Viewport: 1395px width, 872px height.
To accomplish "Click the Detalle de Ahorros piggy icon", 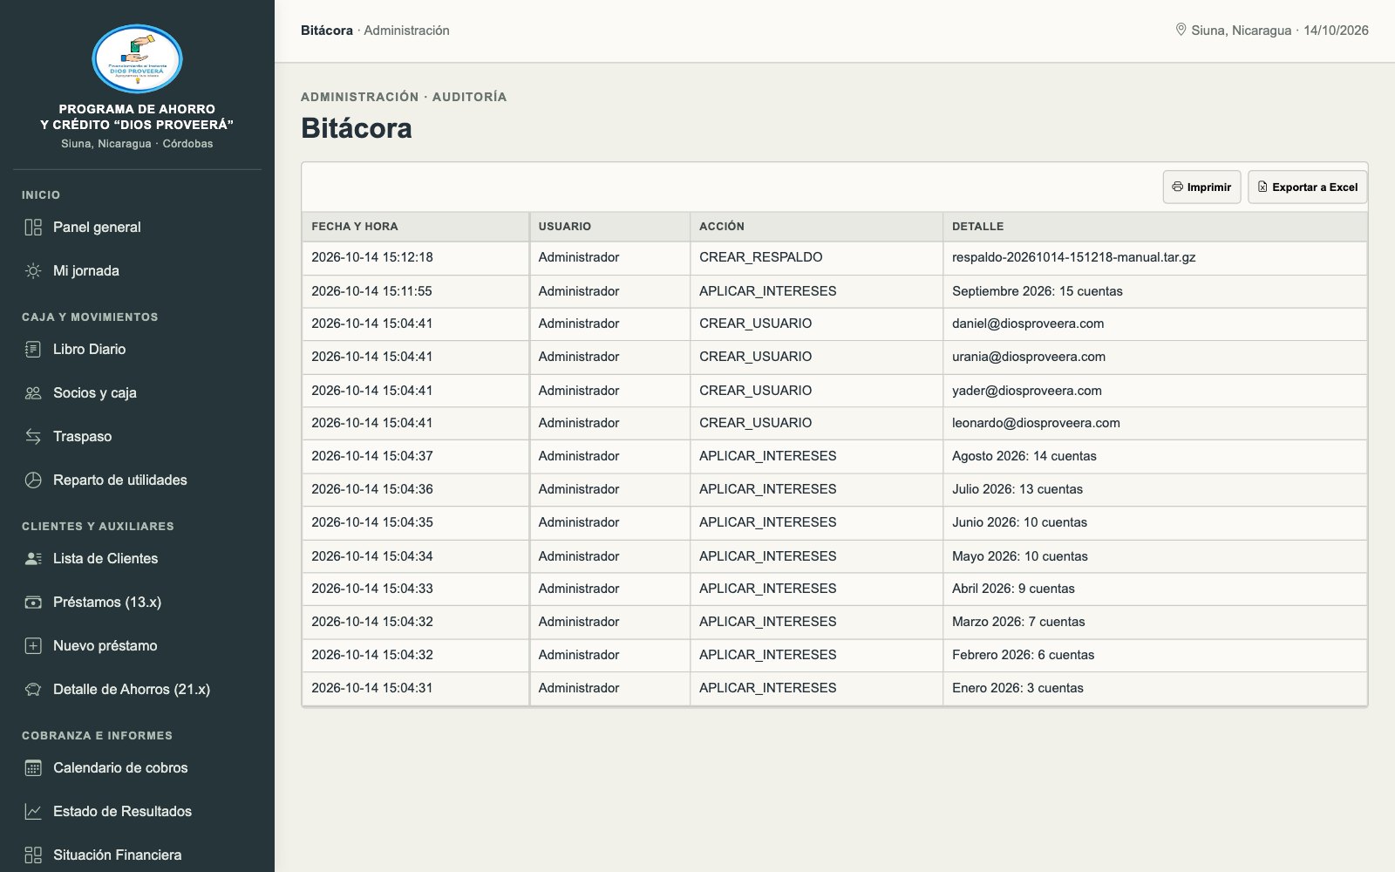I will (x=33, y=690).
